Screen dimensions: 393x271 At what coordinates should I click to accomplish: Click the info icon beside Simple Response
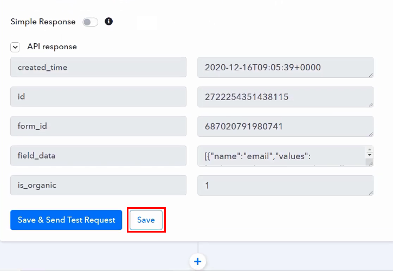[x=108, y=22]
